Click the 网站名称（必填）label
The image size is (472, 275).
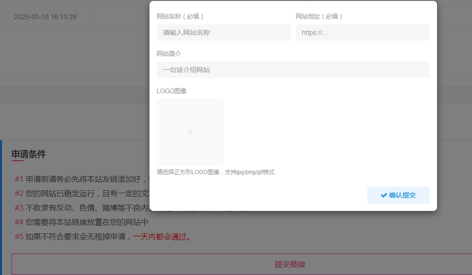click(180, 16)
